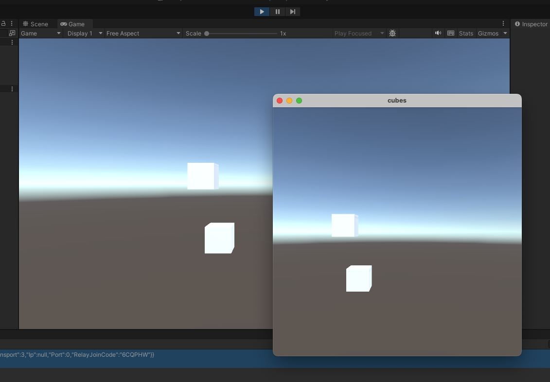Toggle the frame debugger bug icon
Viewport: 550px width, 382px height.
[x=392, y=34]
